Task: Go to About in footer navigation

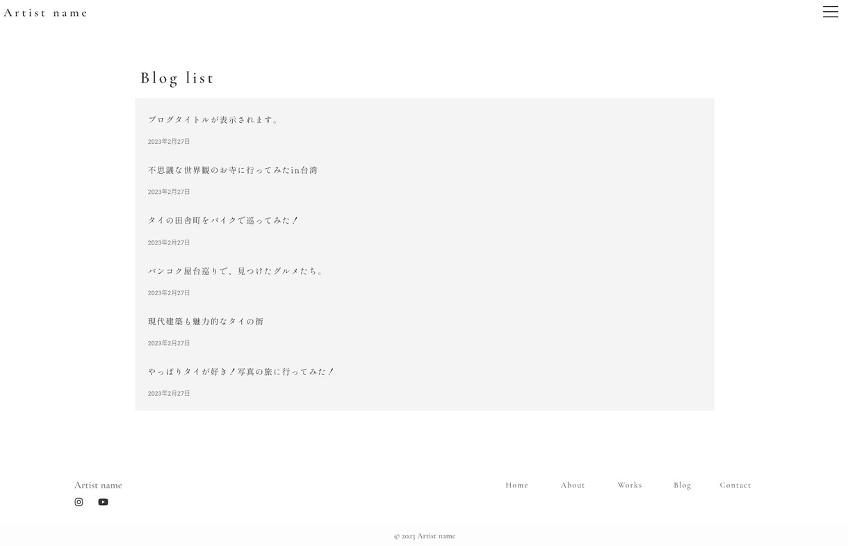Action: click(x=573, y=485)
